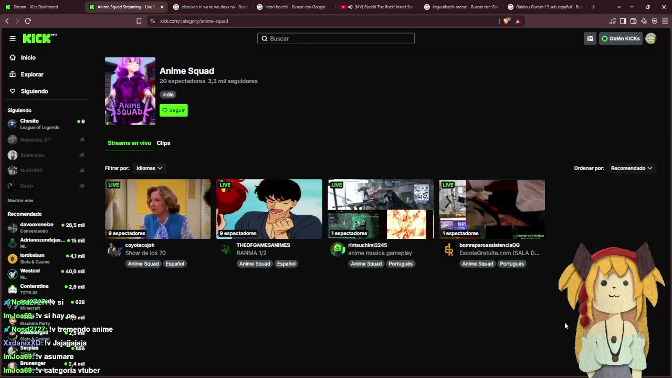Open the browser tab search dropdown
Viewport: 672px width, 378px height.
619,7
